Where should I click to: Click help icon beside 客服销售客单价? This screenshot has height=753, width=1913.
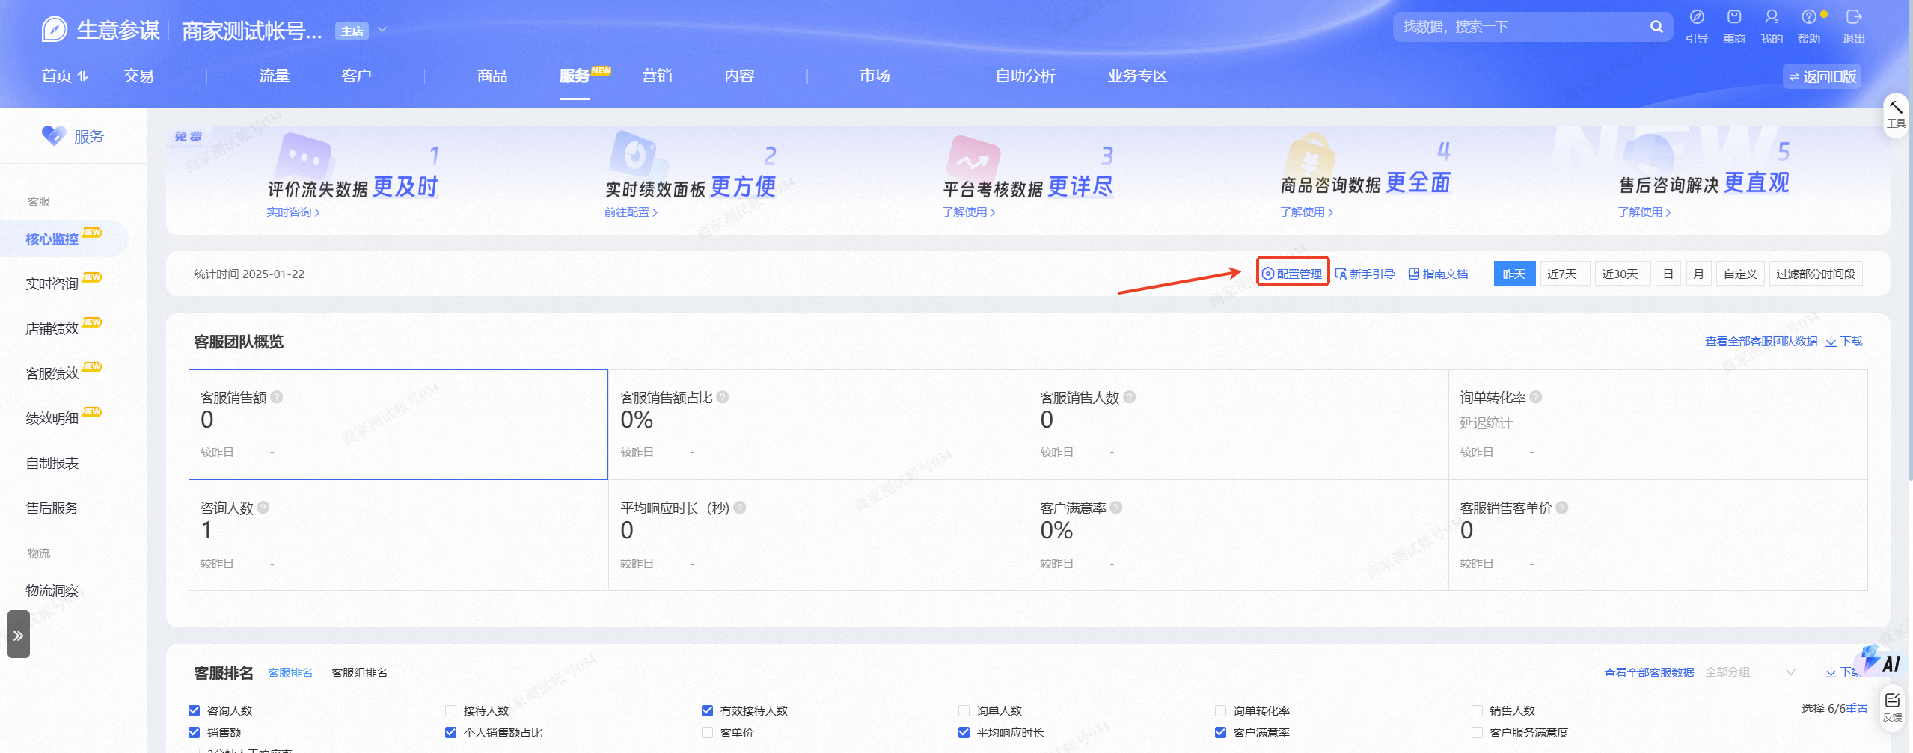click(x=1562, y=508)
